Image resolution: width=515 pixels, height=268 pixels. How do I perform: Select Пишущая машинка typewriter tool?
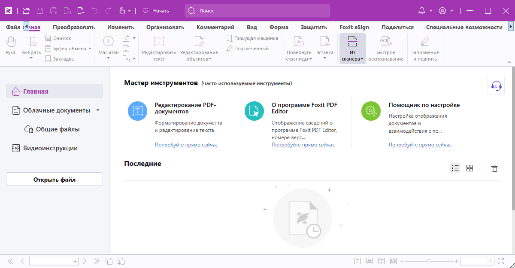pyautogui.click(x=252, y=38)
